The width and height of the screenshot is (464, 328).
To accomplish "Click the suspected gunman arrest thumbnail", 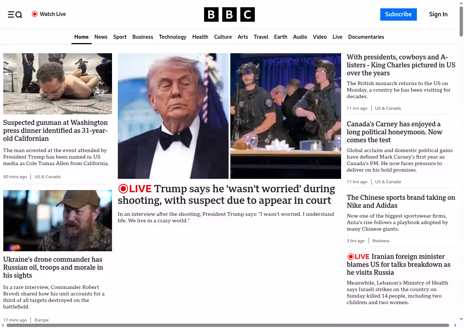I will [58, 84].
